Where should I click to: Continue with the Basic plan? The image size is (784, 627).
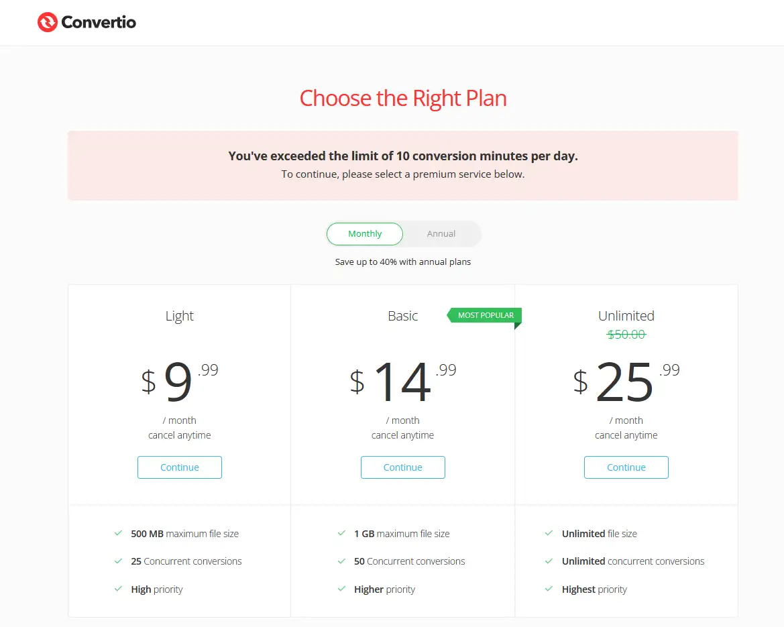(x=403, y=467)
